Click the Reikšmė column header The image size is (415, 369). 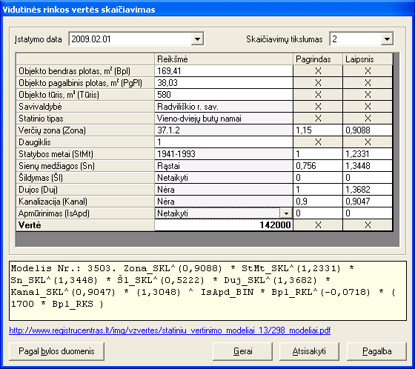point(224,59)
